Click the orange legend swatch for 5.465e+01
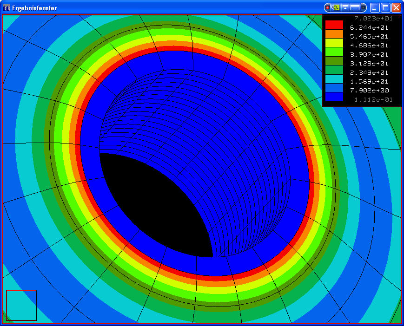 (x=334, y=34)
